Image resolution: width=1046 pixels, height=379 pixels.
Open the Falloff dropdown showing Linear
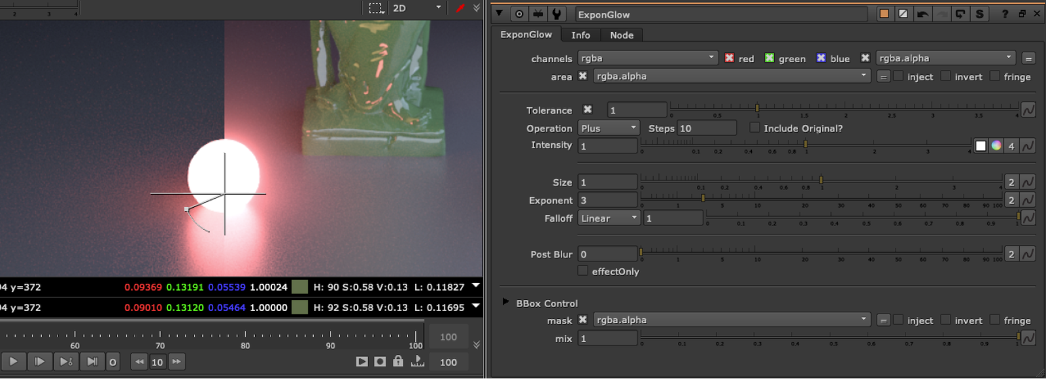pyautogui.click(x=609, y=218)
